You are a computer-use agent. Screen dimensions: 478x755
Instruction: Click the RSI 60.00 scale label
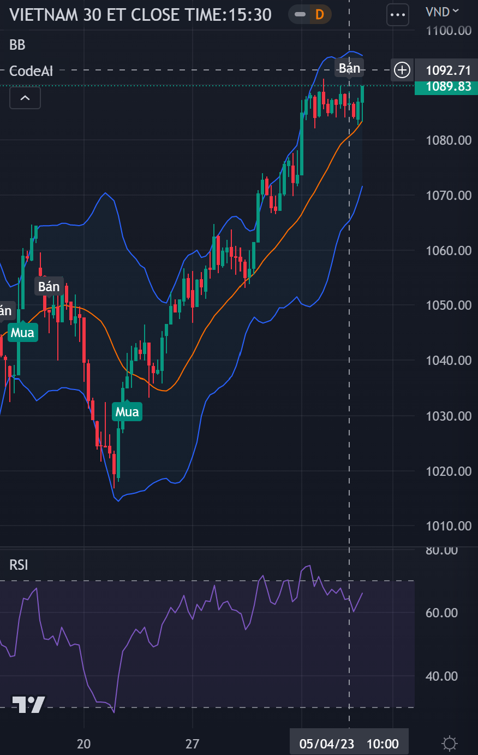(441, 613)
